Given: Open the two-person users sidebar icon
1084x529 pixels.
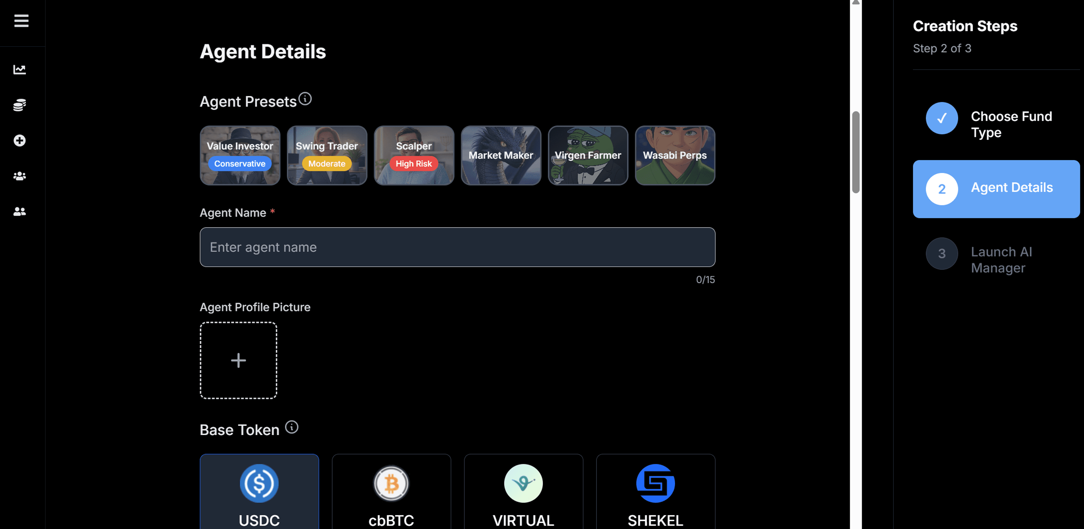Looking at the screenshot, I should click(x=19, y=211).
